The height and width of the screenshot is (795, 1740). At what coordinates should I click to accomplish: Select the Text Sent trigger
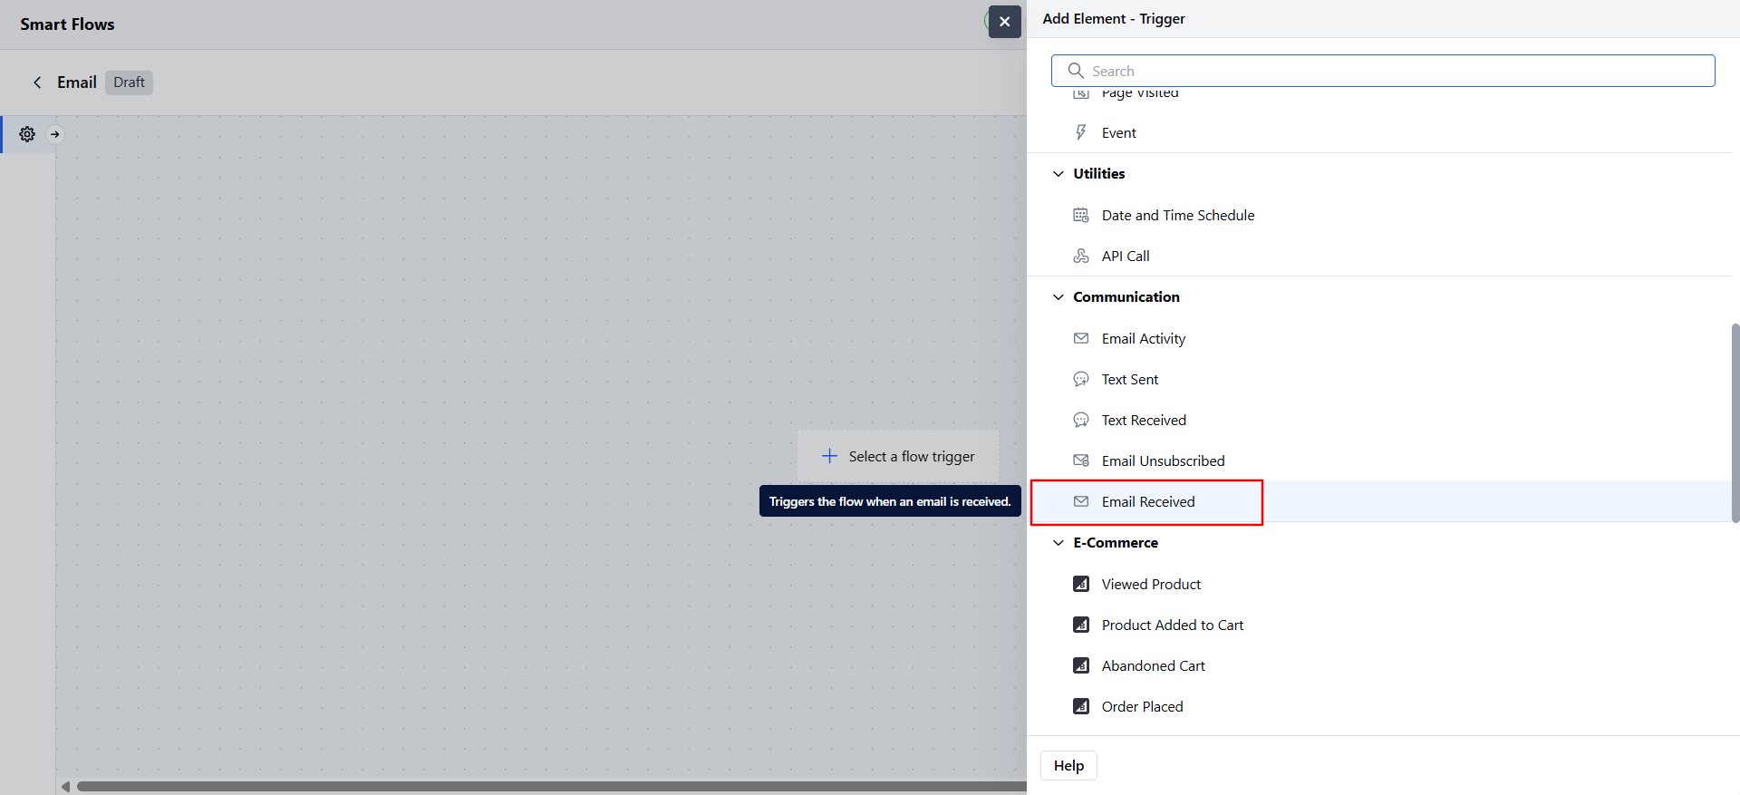pos(1380,379)
